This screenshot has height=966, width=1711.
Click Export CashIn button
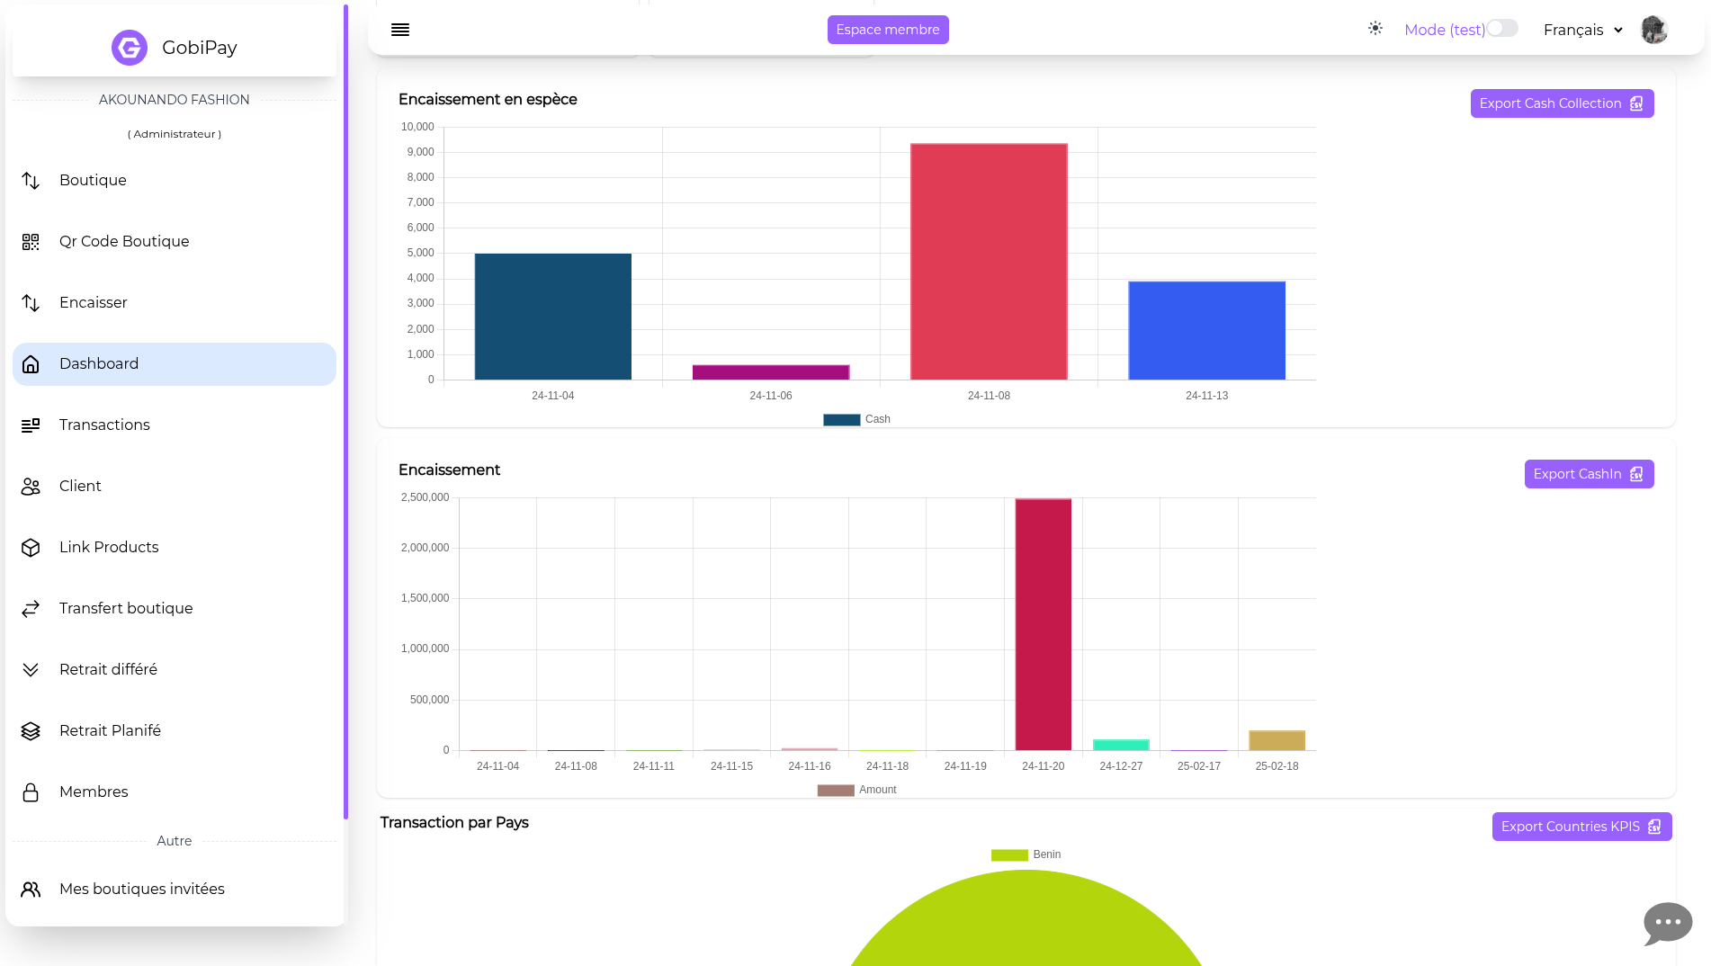click(x=1589, y=474)
